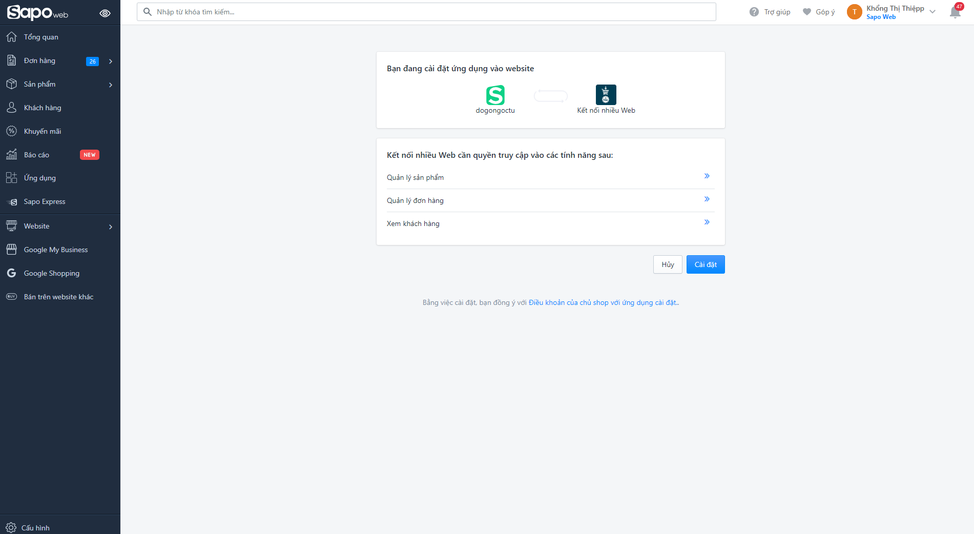
Task: Click the Sapo web logo
Action: (37, 12)
